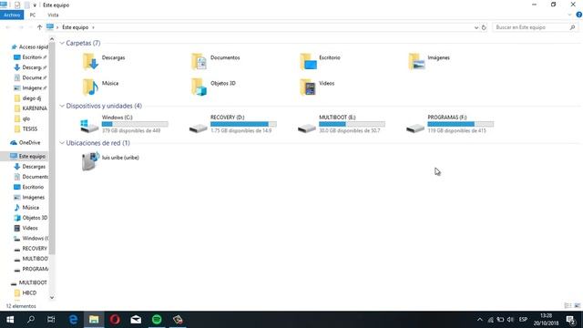Expand the ribbon chevron

click(x=569, y=15)
